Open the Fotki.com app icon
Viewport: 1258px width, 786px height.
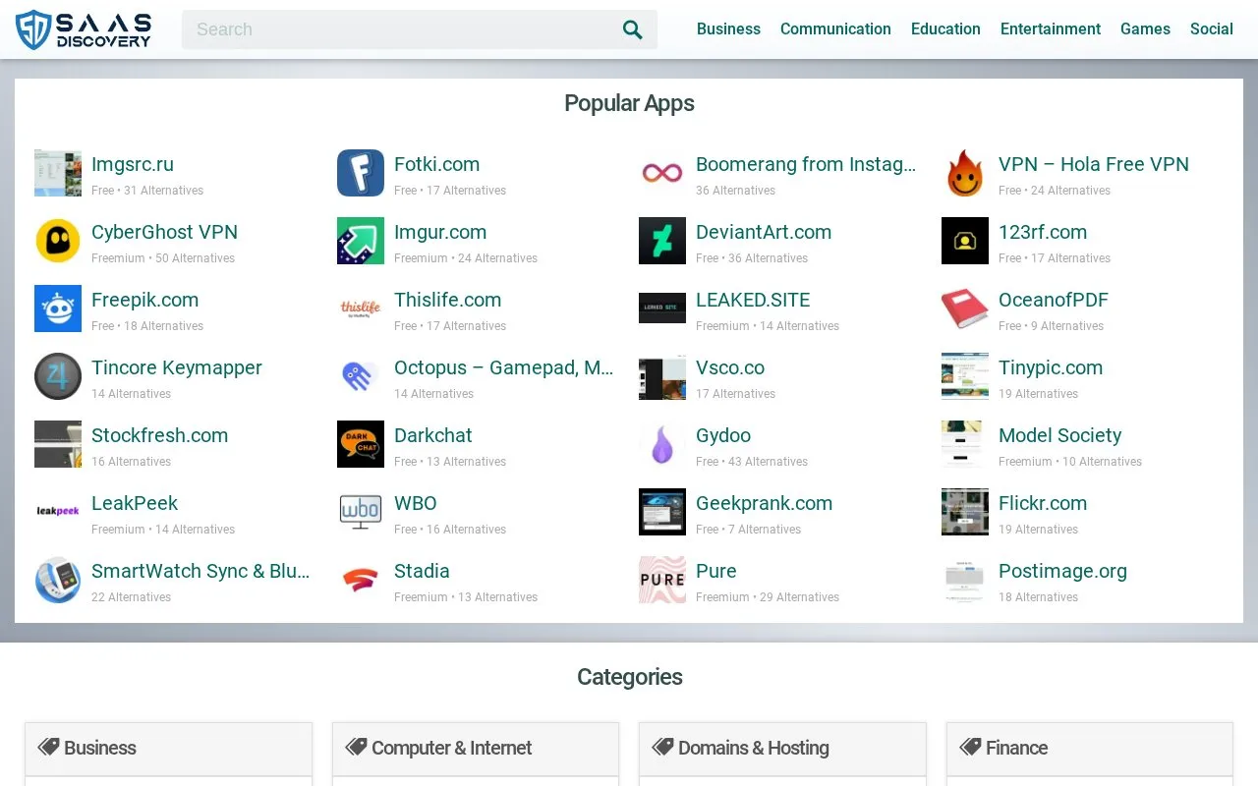(361, 173)
